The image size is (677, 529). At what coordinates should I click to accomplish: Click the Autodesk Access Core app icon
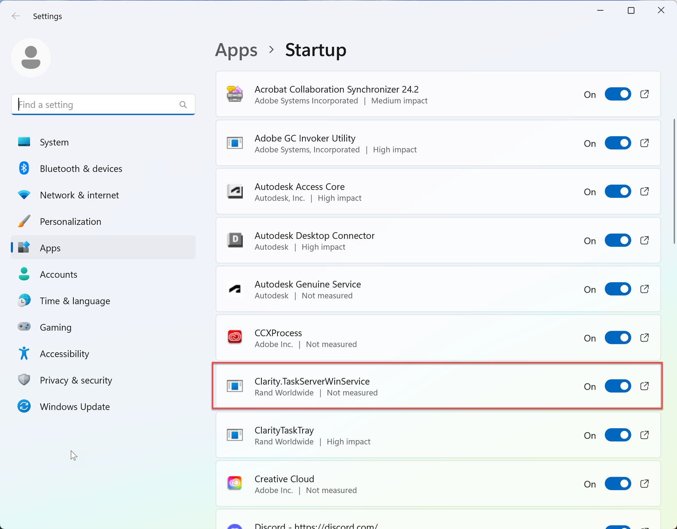(x=235, y=192)
